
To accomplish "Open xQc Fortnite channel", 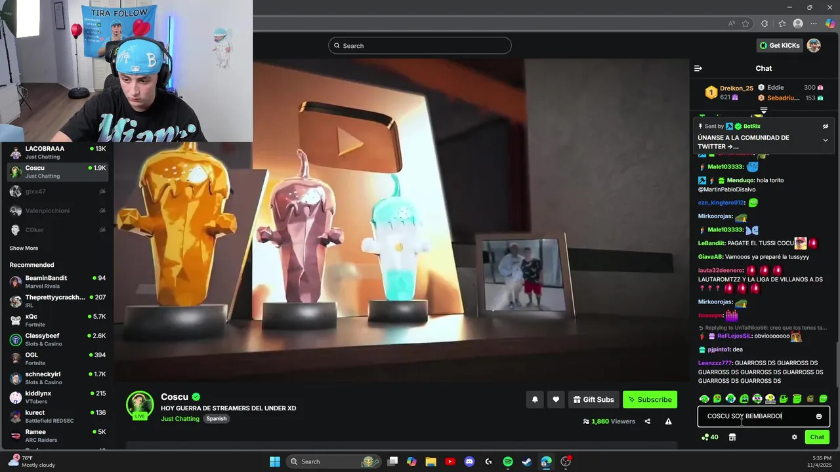I will (x=58, y=321).
